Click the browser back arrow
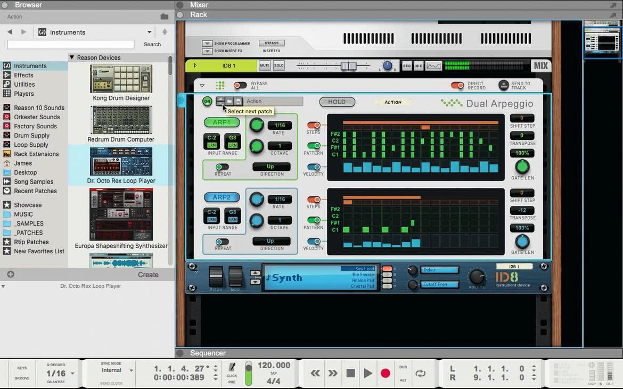623x389 pixels. click(10, 32)
